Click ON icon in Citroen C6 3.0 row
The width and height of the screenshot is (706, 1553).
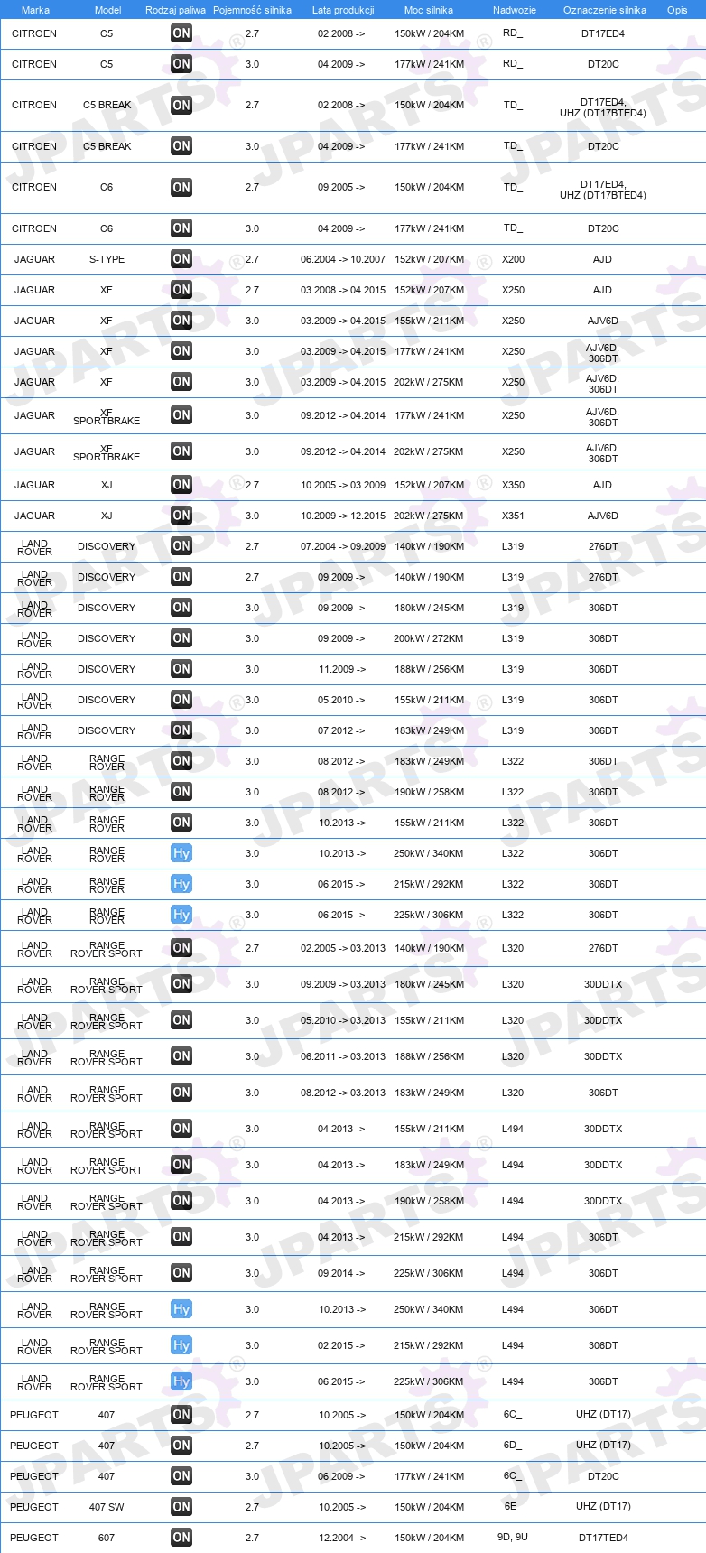coord(181,228)
